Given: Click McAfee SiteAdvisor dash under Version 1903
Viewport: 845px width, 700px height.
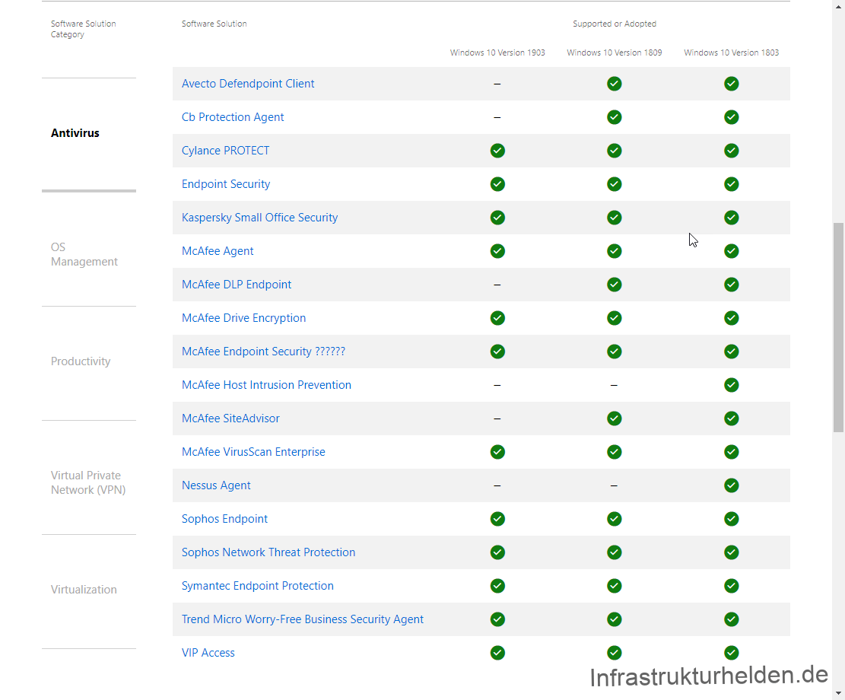Looking at the screenshot, I should click(x=497, y=418).
